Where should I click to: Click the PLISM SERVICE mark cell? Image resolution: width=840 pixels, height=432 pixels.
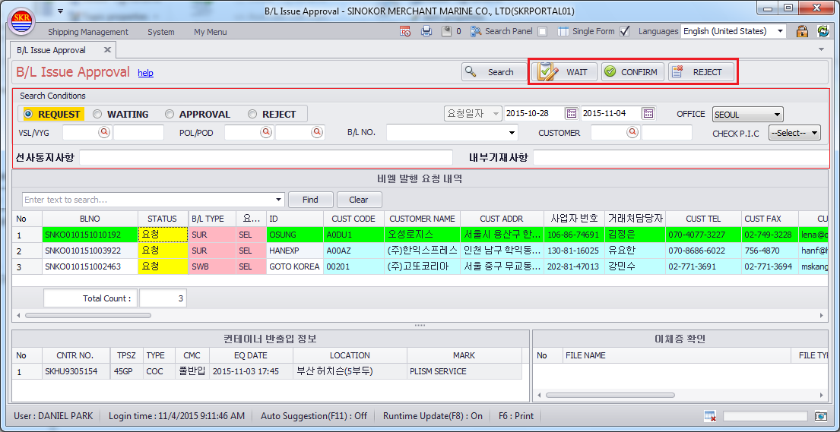(x=464, y=371)
